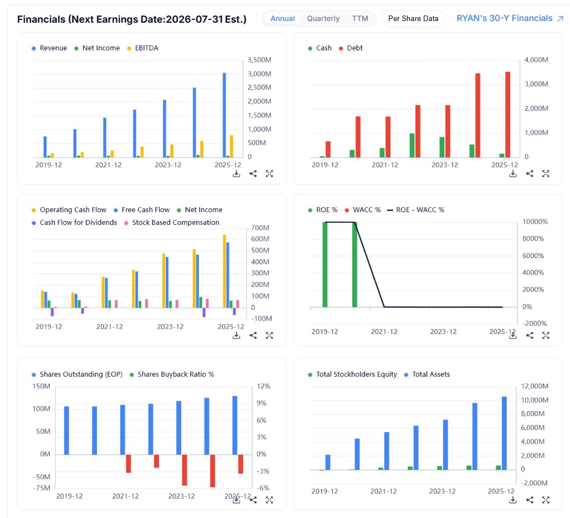The image size is (570, 518).
Task: Expand the ROE % WACC % chart fullscreen
Action: click(546, 336)
